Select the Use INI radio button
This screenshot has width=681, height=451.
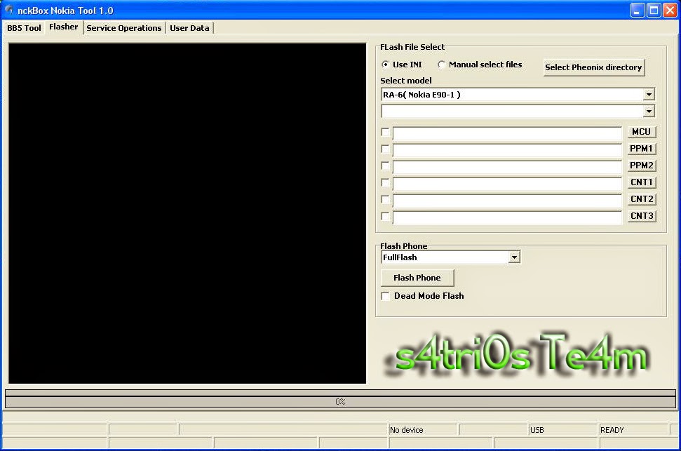385,65
